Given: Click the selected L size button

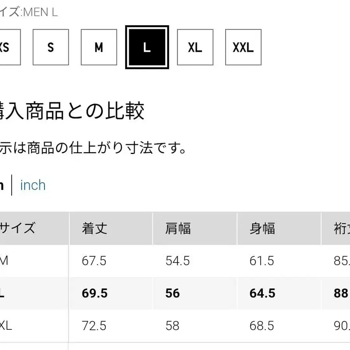Looking at the screenshot, I should coord(147,47).
